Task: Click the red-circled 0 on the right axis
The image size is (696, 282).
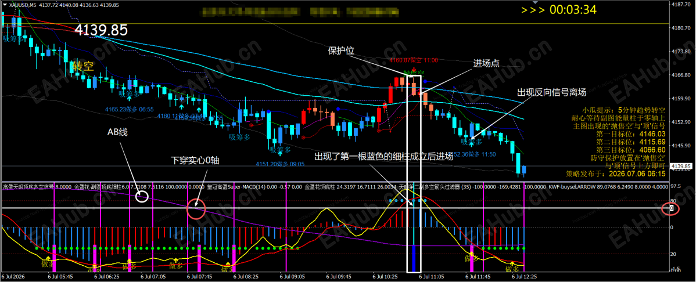Action: [x=672, y=208]
